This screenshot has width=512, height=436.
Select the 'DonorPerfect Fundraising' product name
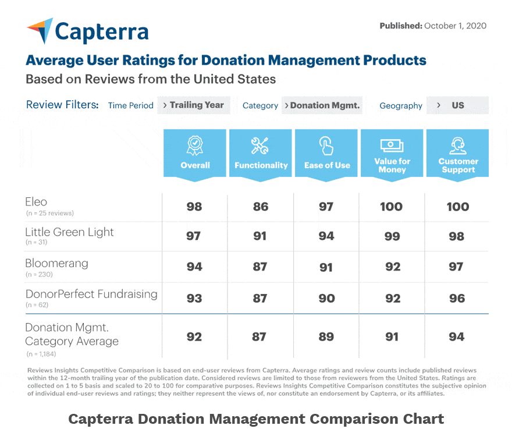tap(91, 294)
